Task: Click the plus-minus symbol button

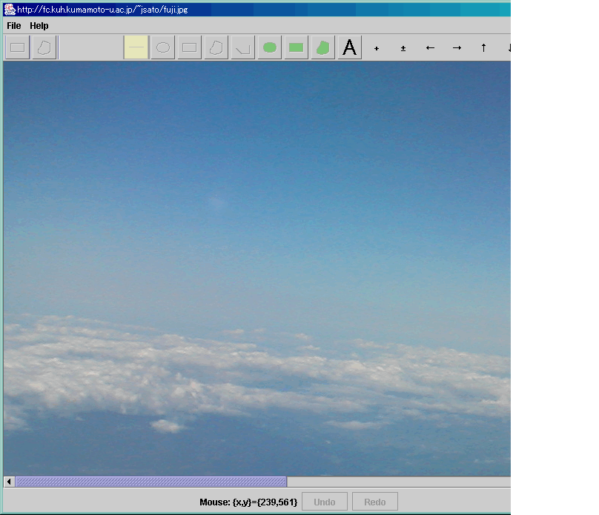Action: 403,48
